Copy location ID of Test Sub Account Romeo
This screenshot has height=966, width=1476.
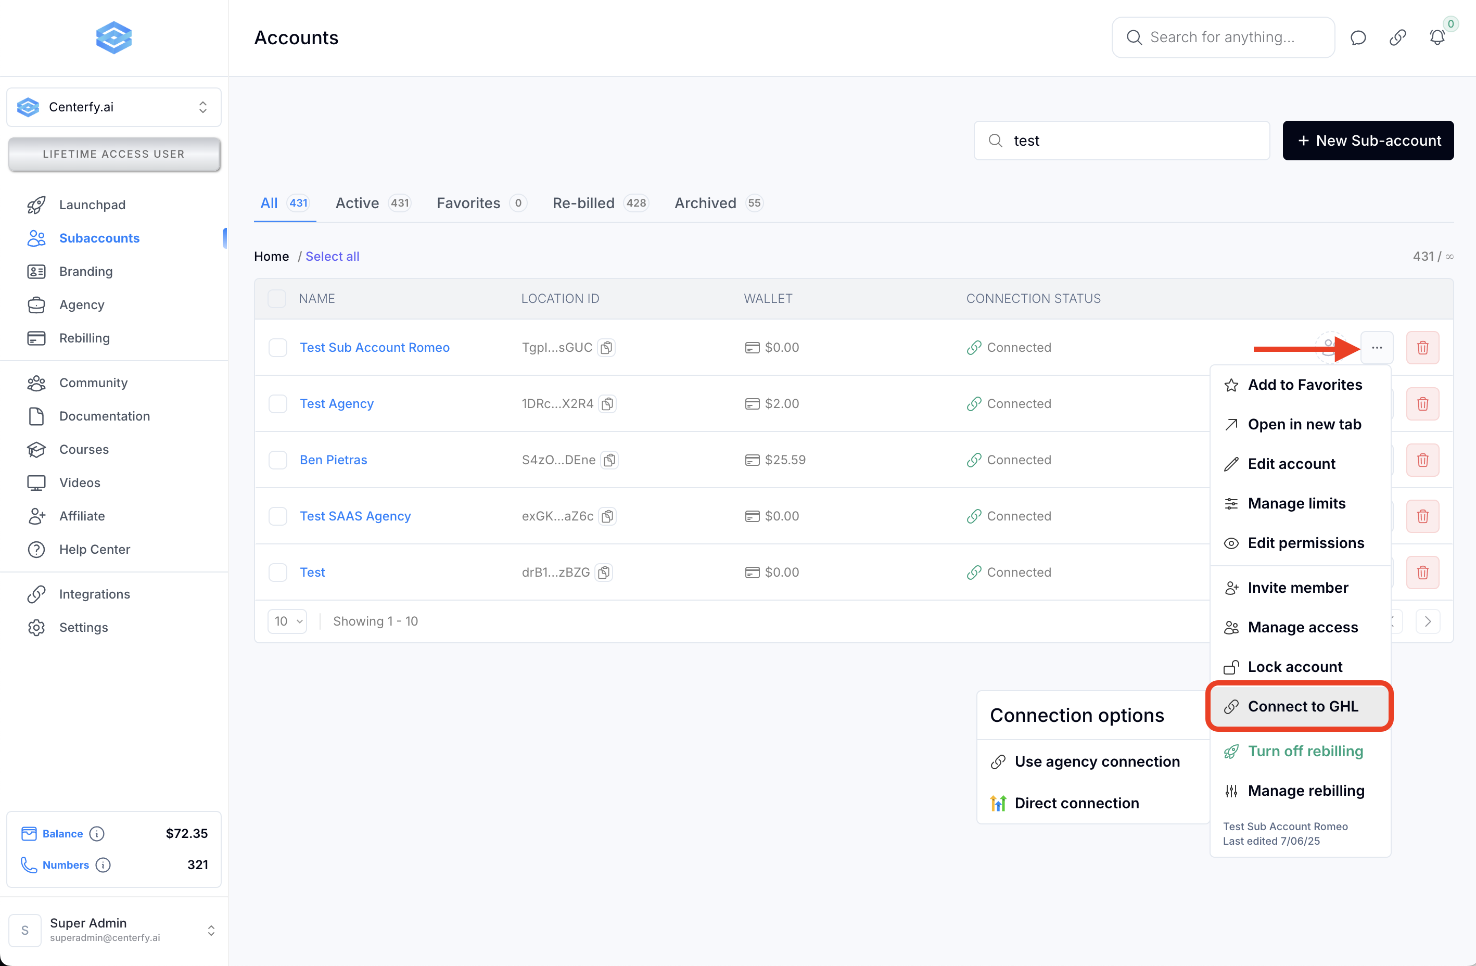pyautogui.click(x=606, y=348)
